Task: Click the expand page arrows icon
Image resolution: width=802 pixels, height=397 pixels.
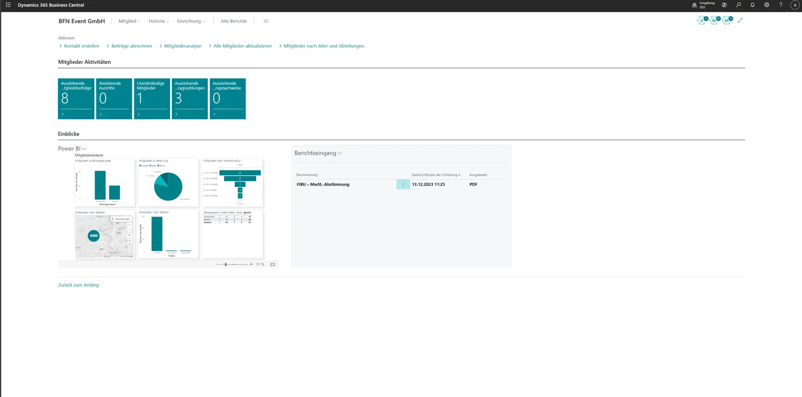Action: pyautogui.click(x=740, y=20)
